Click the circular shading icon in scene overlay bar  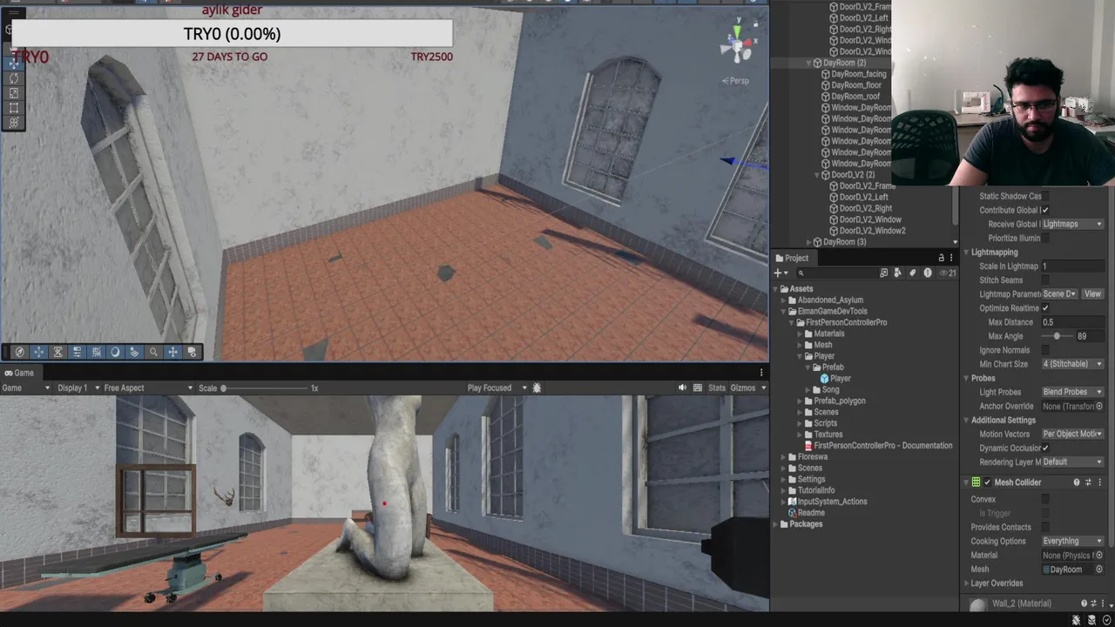click(115, 352)
